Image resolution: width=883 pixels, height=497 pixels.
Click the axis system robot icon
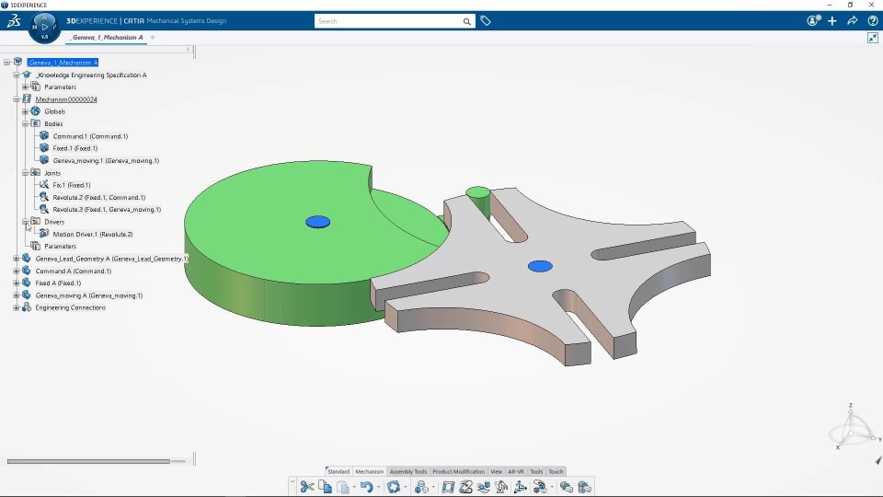click(x=521, y=486)
